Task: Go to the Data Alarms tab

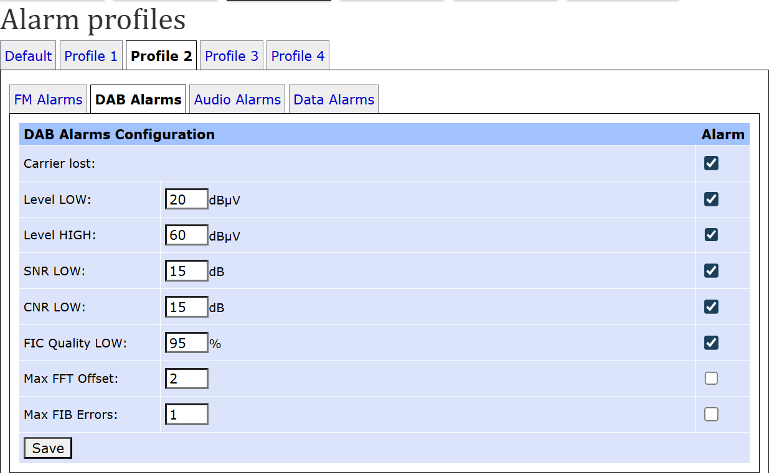Action: click(x=334, y=99)
